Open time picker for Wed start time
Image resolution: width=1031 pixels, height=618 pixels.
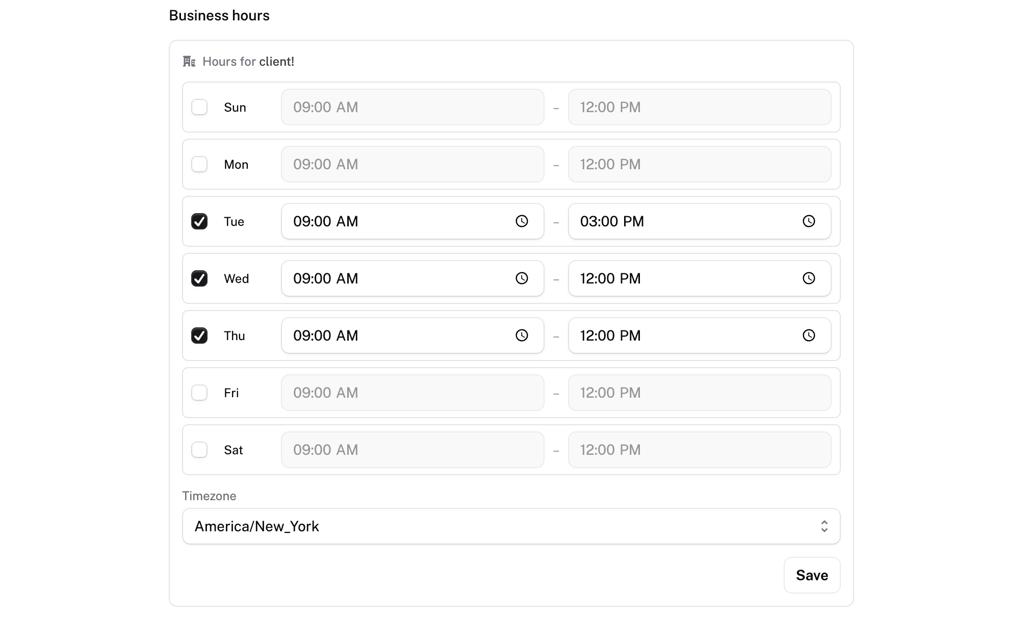click(522, 278)
